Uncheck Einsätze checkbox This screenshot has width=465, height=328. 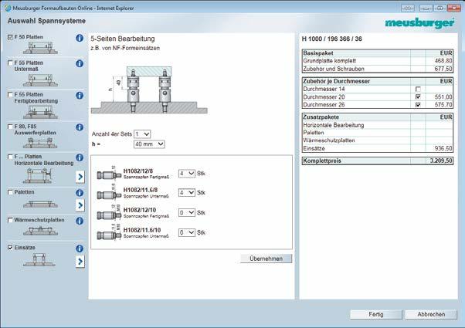click(10, 248)
